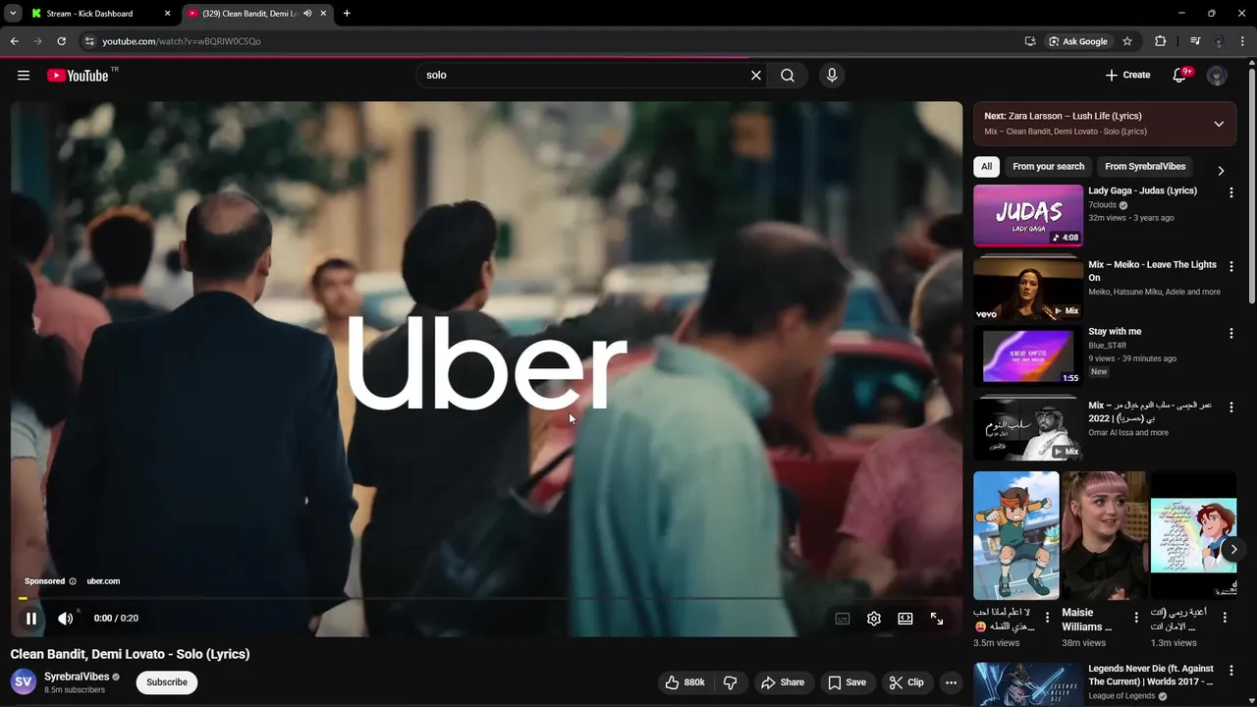Open the player settings gear
Screen dimensions: 1257x707
tap(874, 619)
